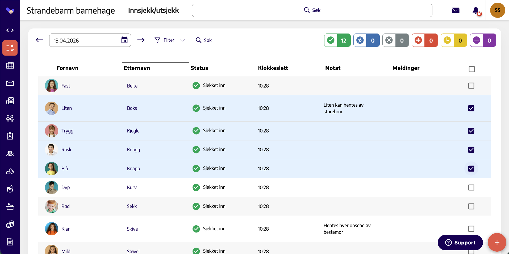Click the orange add plus button
This screenshot has height=254, width=509.
coord(497,242)
